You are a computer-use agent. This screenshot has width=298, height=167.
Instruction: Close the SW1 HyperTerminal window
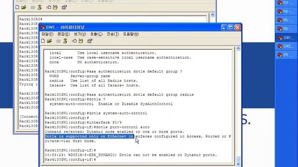(x=237, y=27)
